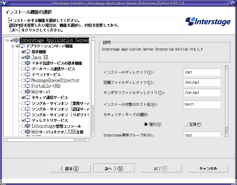Select the 強化(S) security mode radio button
The width and height of the screenshot is (237, 185).
coord(146,124)
